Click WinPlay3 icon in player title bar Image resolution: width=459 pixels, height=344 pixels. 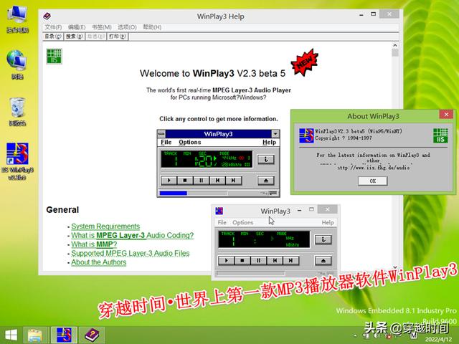[219, 211]
